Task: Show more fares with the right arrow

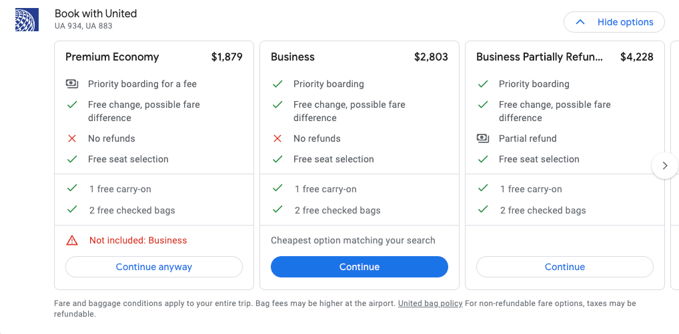Action: (665, 166)
